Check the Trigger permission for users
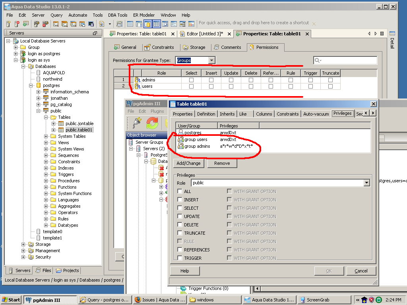The image size is (407, 305). tap(310, 86)
